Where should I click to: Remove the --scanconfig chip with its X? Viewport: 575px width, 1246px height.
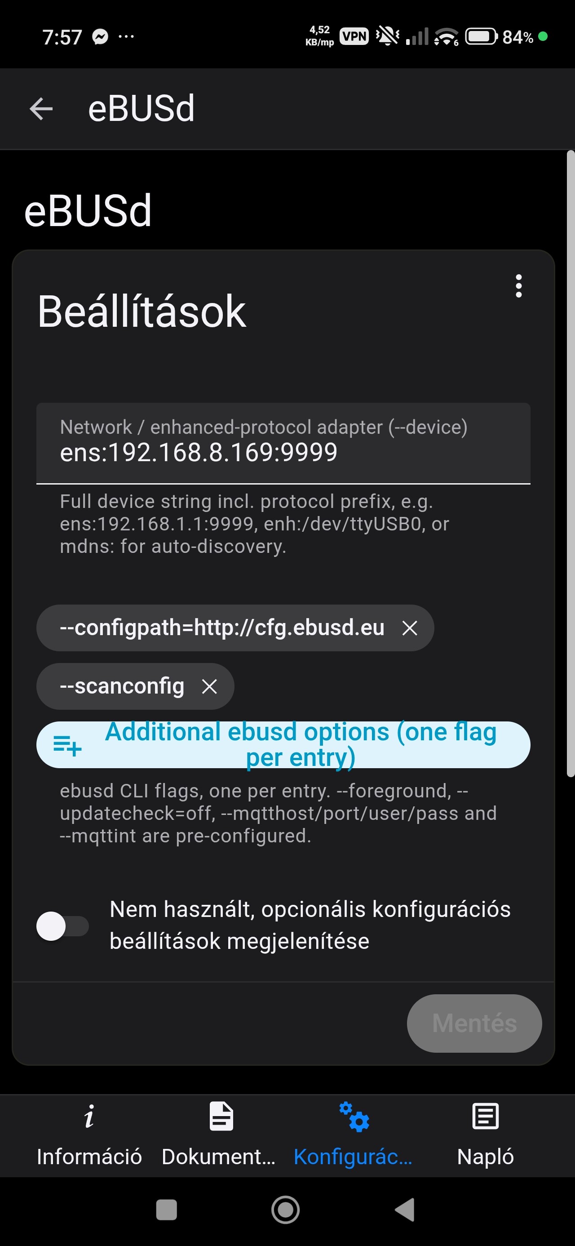click(x=209, y=686)
